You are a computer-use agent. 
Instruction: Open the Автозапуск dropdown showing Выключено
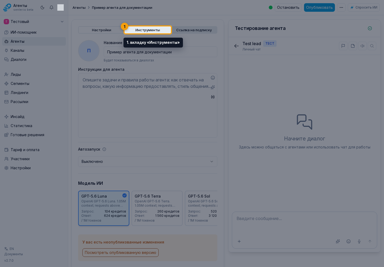(148, 162)
